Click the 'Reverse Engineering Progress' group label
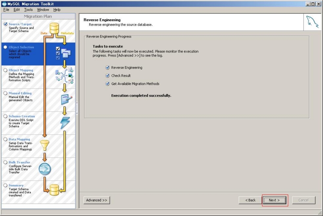323x216 pixels. (x=109, y=36)
